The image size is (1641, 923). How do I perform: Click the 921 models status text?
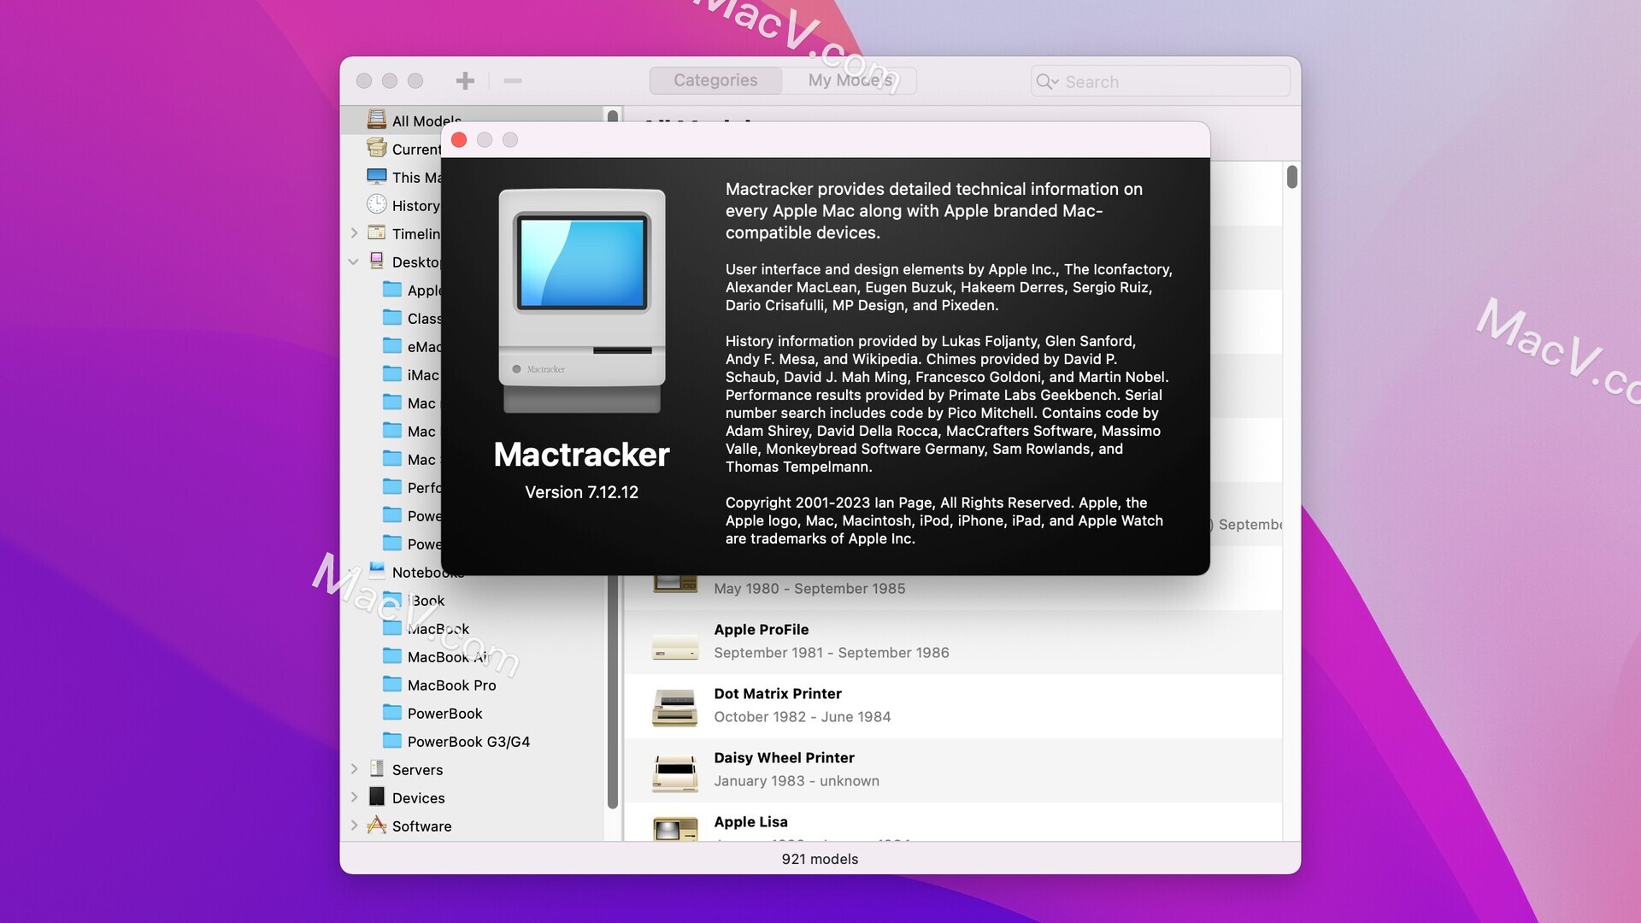click(820, 859)
